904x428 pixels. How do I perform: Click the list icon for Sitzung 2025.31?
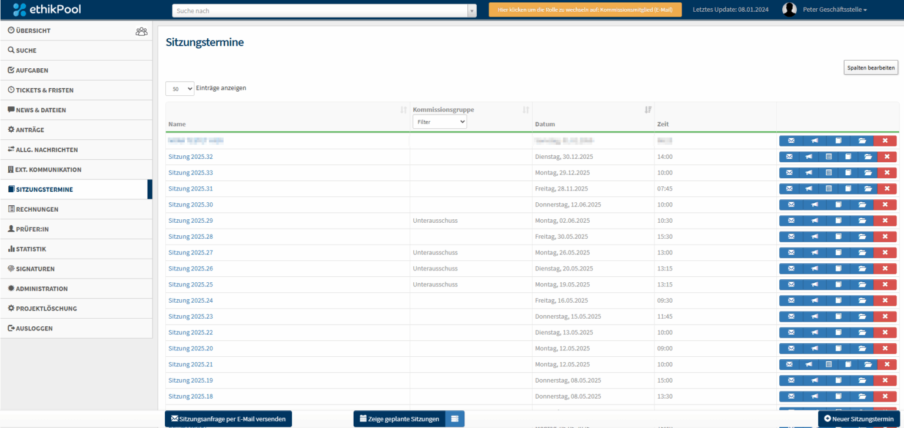[x=829, y=189]
